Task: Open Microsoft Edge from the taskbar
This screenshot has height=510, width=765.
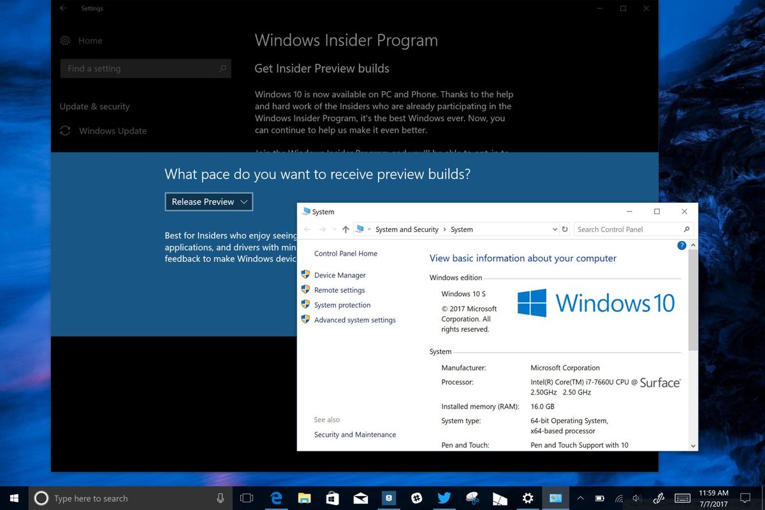Action: [x=276, y=498]
